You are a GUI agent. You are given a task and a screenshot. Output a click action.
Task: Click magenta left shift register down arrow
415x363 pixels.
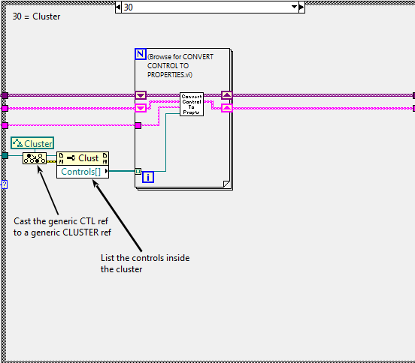point(141,108)
